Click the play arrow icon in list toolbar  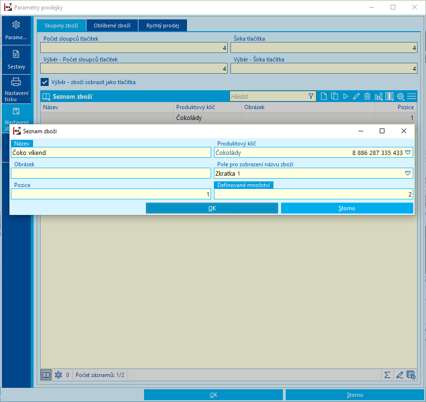pyautogui.click(x=345, y=96)
